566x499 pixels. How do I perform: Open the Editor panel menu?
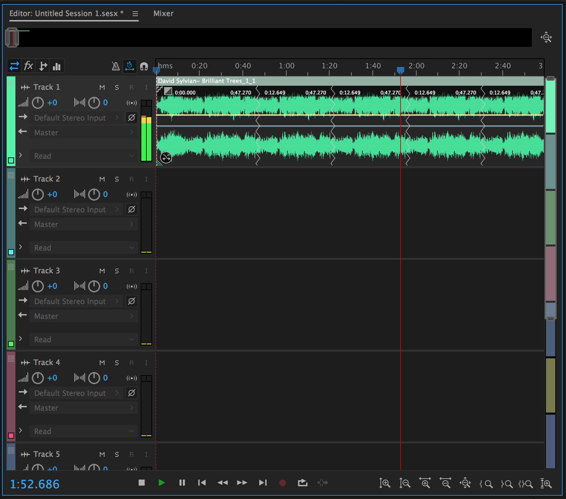(x=135, y=14)
